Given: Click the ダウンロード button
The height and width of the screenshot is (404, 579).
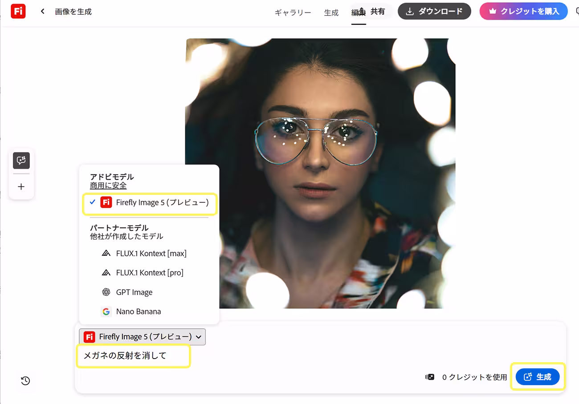Looking at the screenshot, I should tap(434, 12).
